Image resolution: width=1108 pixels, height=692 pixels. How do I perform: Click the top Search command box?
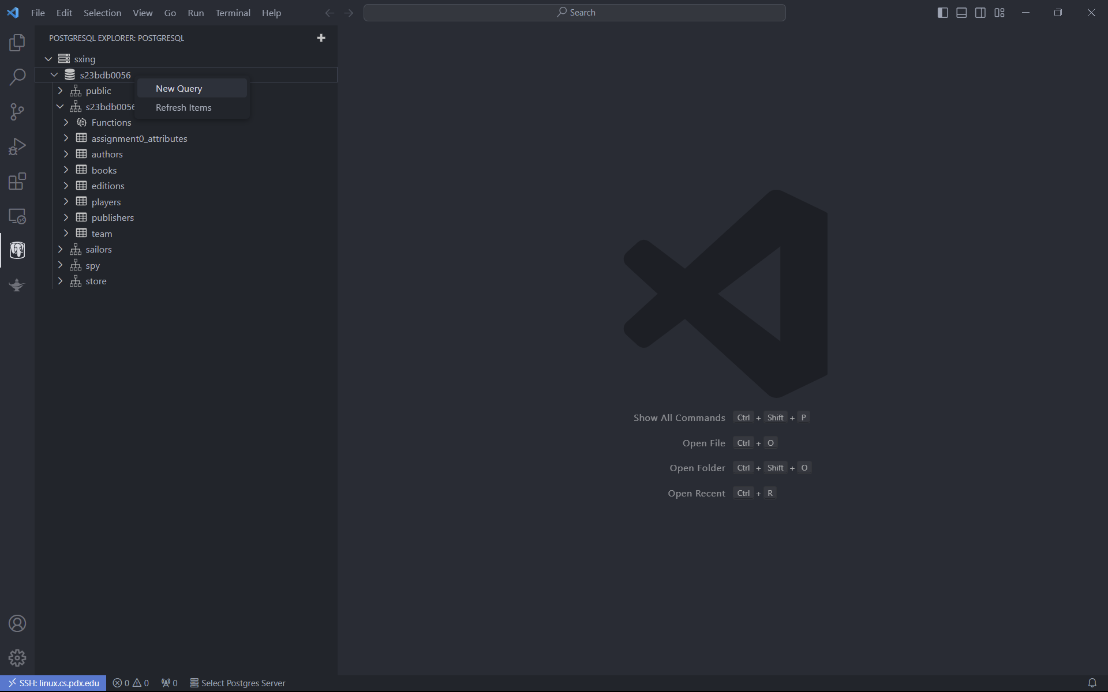pos(574,13)
